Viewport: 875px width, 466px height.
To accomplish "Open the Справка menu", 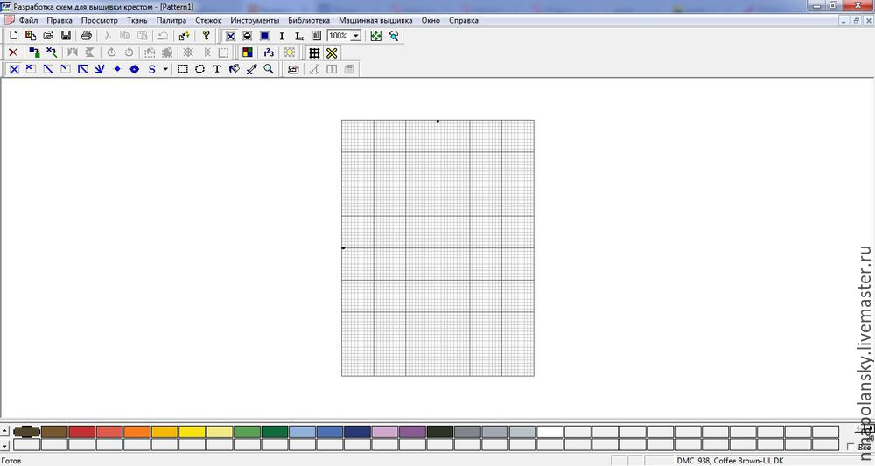I will [x=463, y=21].
